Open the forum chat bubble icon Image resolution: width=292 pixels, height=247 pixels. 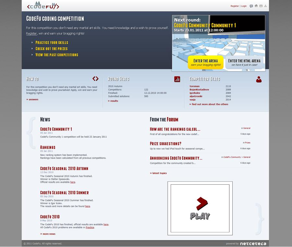(251, 6)
